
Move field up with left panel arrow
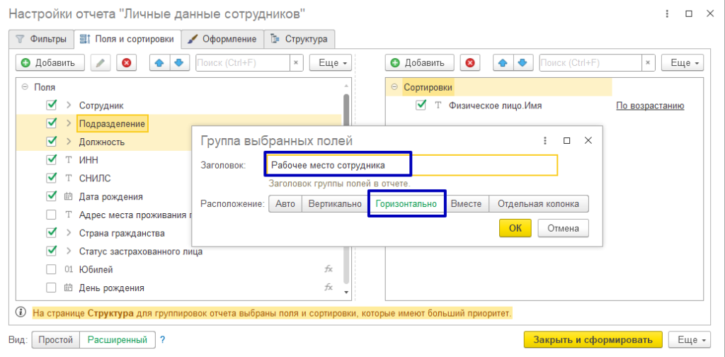click(x=159, y=62)
